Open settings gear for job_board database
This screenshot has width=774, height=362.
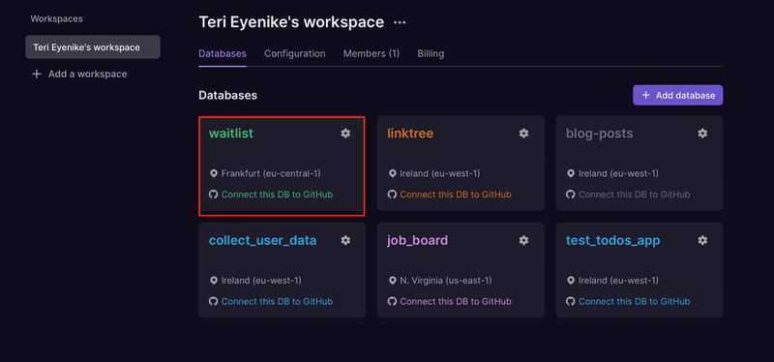pos(523,240)
